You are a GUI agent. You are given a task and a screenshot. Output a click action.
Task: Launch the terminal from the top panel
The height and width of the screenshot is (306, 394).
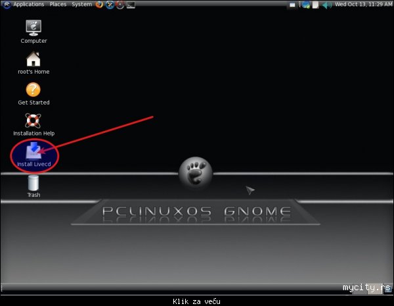point(131,5)
